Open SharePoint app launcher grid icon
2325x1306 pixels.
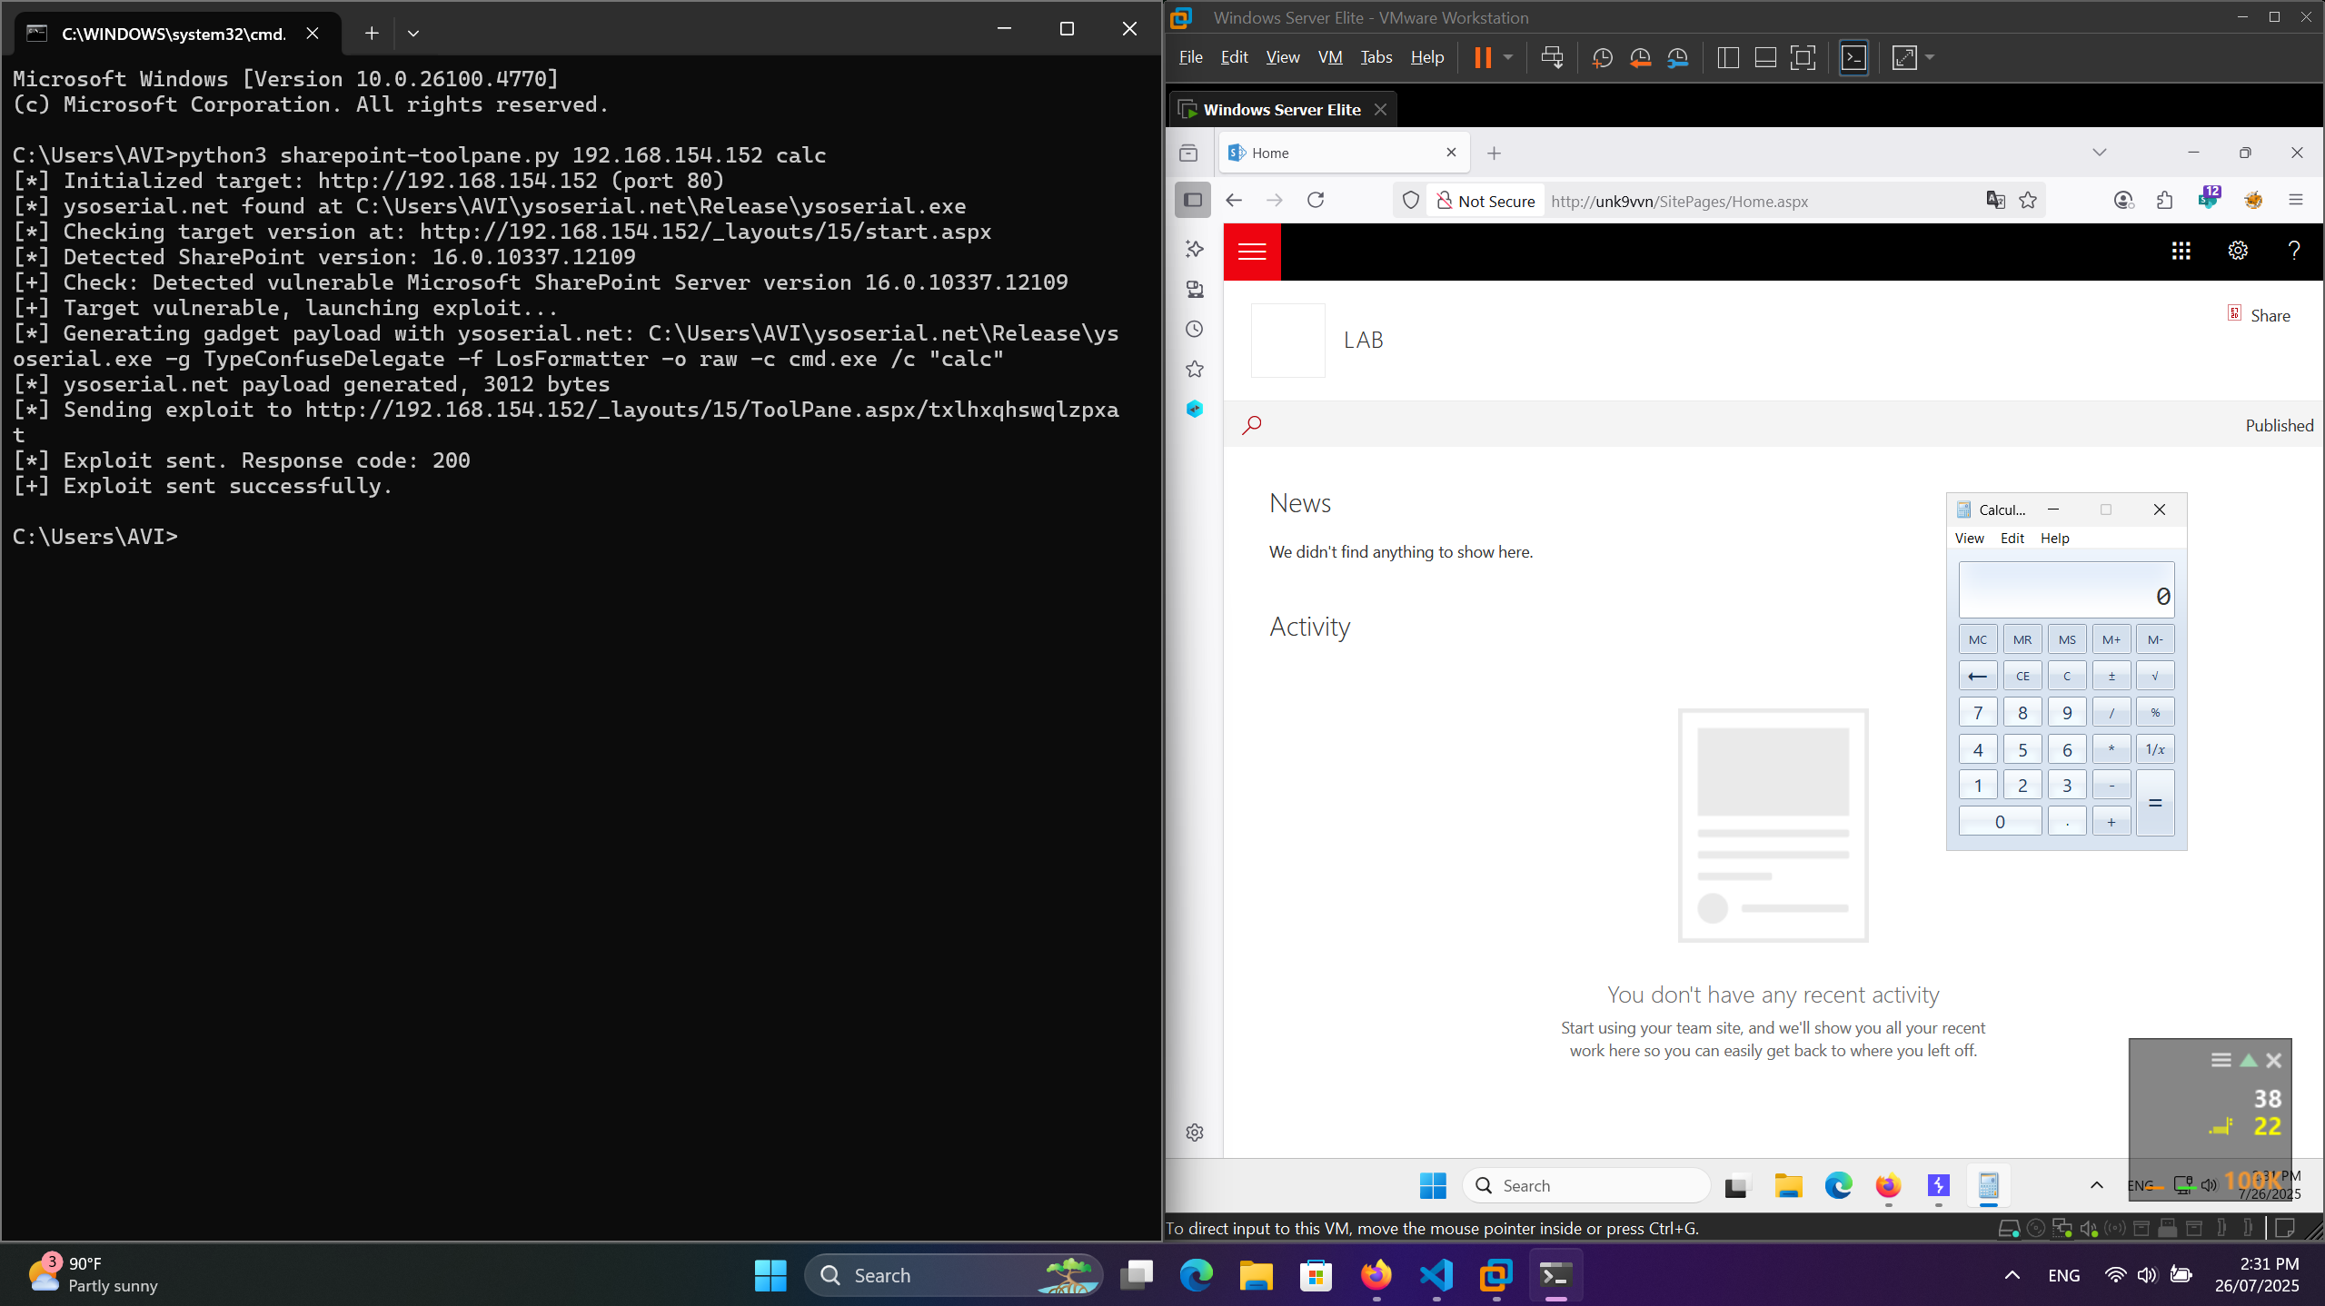pyautogui.click(x=2181, y=252)
